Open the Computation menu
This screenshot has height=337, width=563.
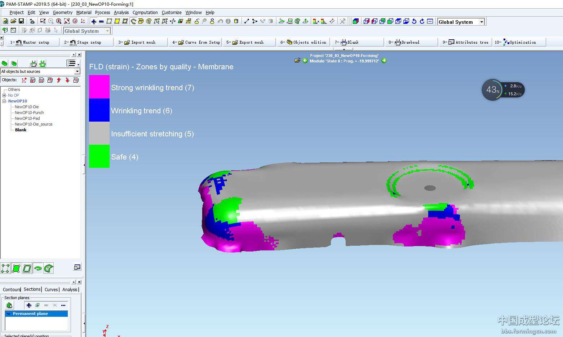coord(145,12)
